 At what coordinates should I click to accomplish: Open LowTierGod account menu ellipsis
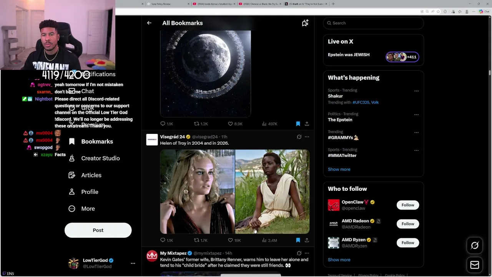click(x=133, y=263)
